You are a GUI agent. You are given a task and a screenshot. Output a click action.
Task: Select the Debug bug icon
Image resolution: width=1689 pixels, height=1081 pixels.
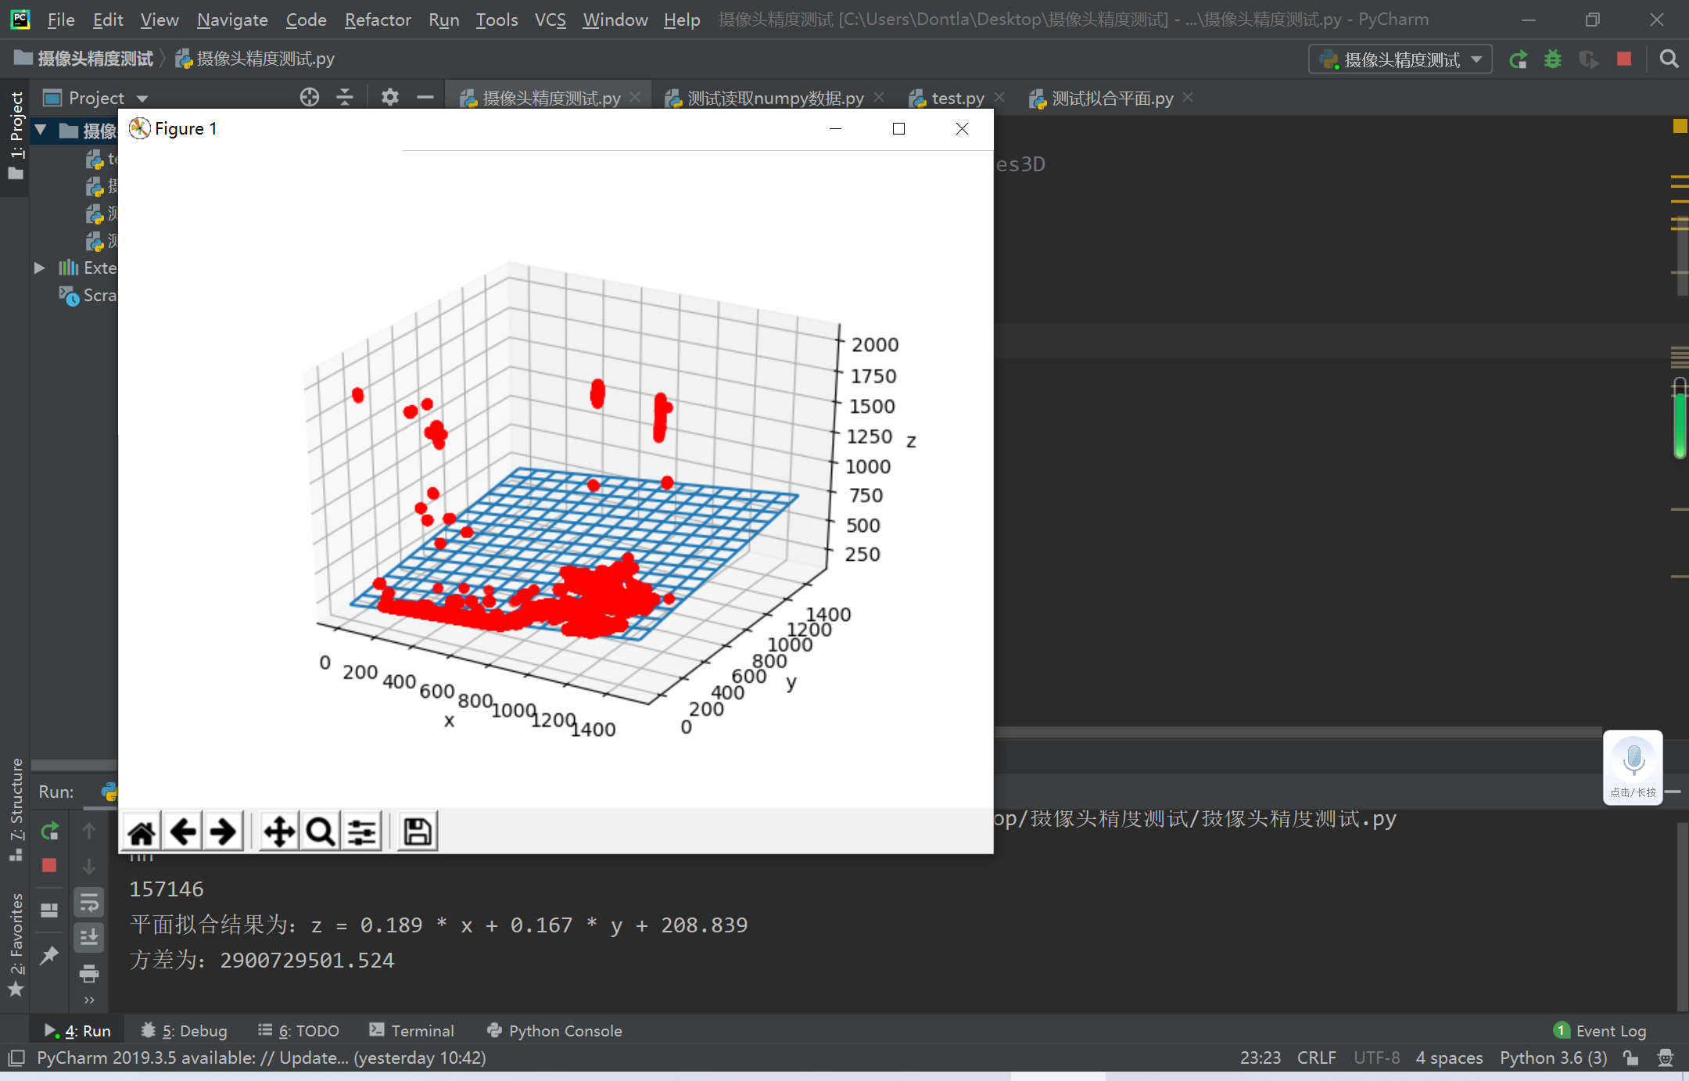pyautogui.click(x=1554, y=59)
